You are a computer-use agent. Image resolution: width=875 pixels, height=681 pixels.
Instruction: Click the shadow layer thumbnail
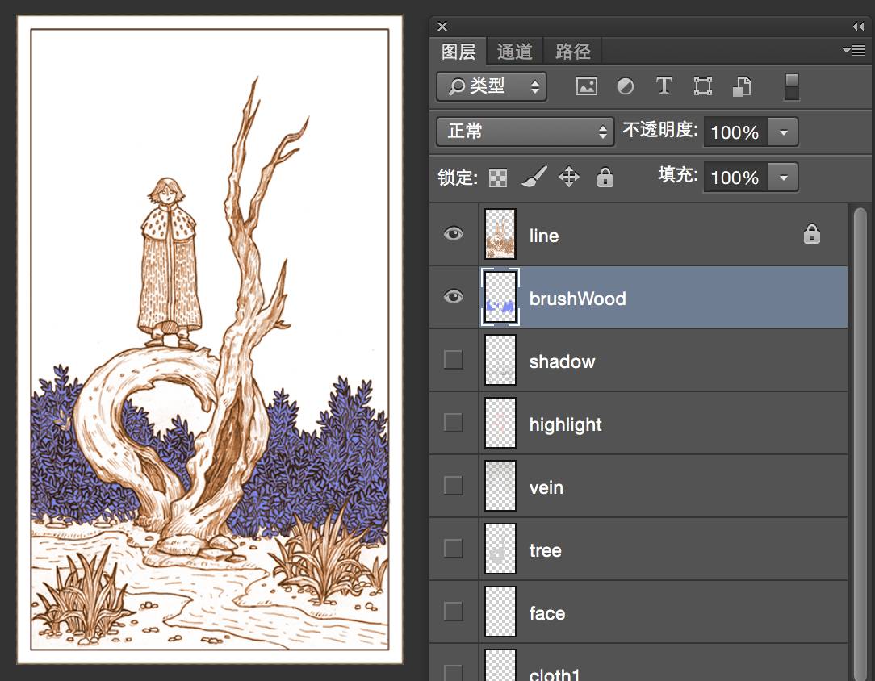500,360
